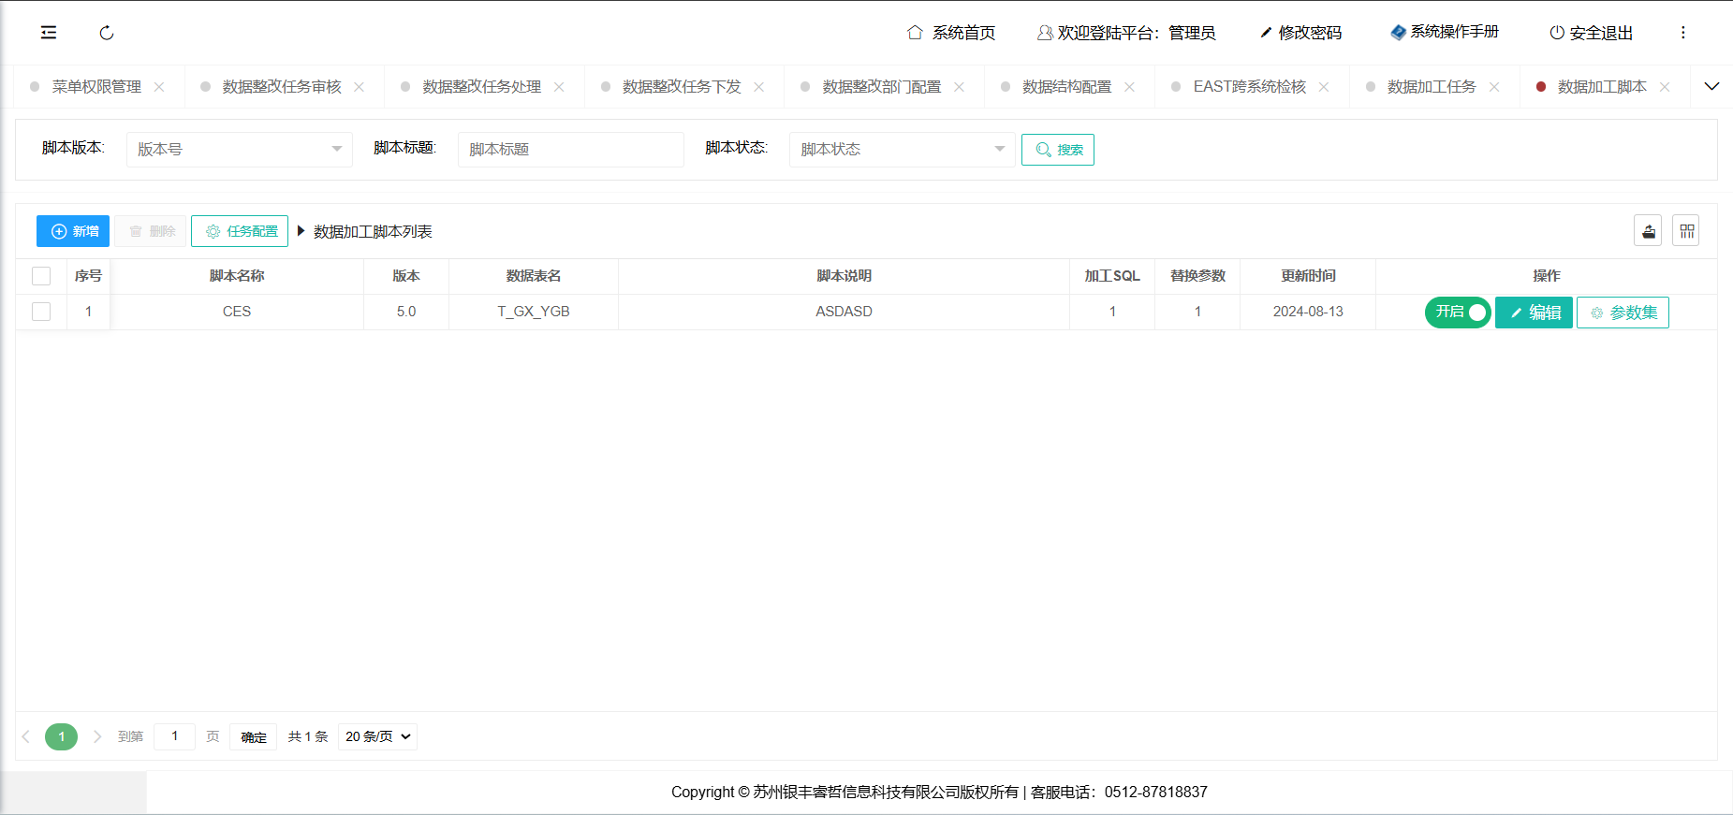Go to 系统首页 home
1733x815 pixels.
pyautogui.click(x=951, y=33)
